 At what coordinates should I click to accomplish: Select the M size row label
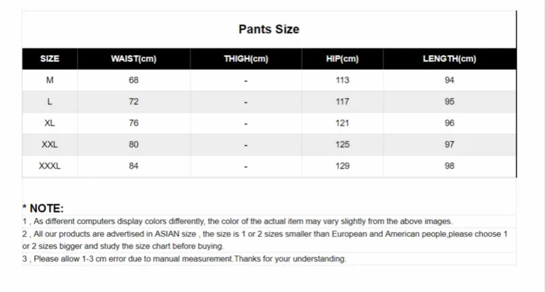coord(50,80)
